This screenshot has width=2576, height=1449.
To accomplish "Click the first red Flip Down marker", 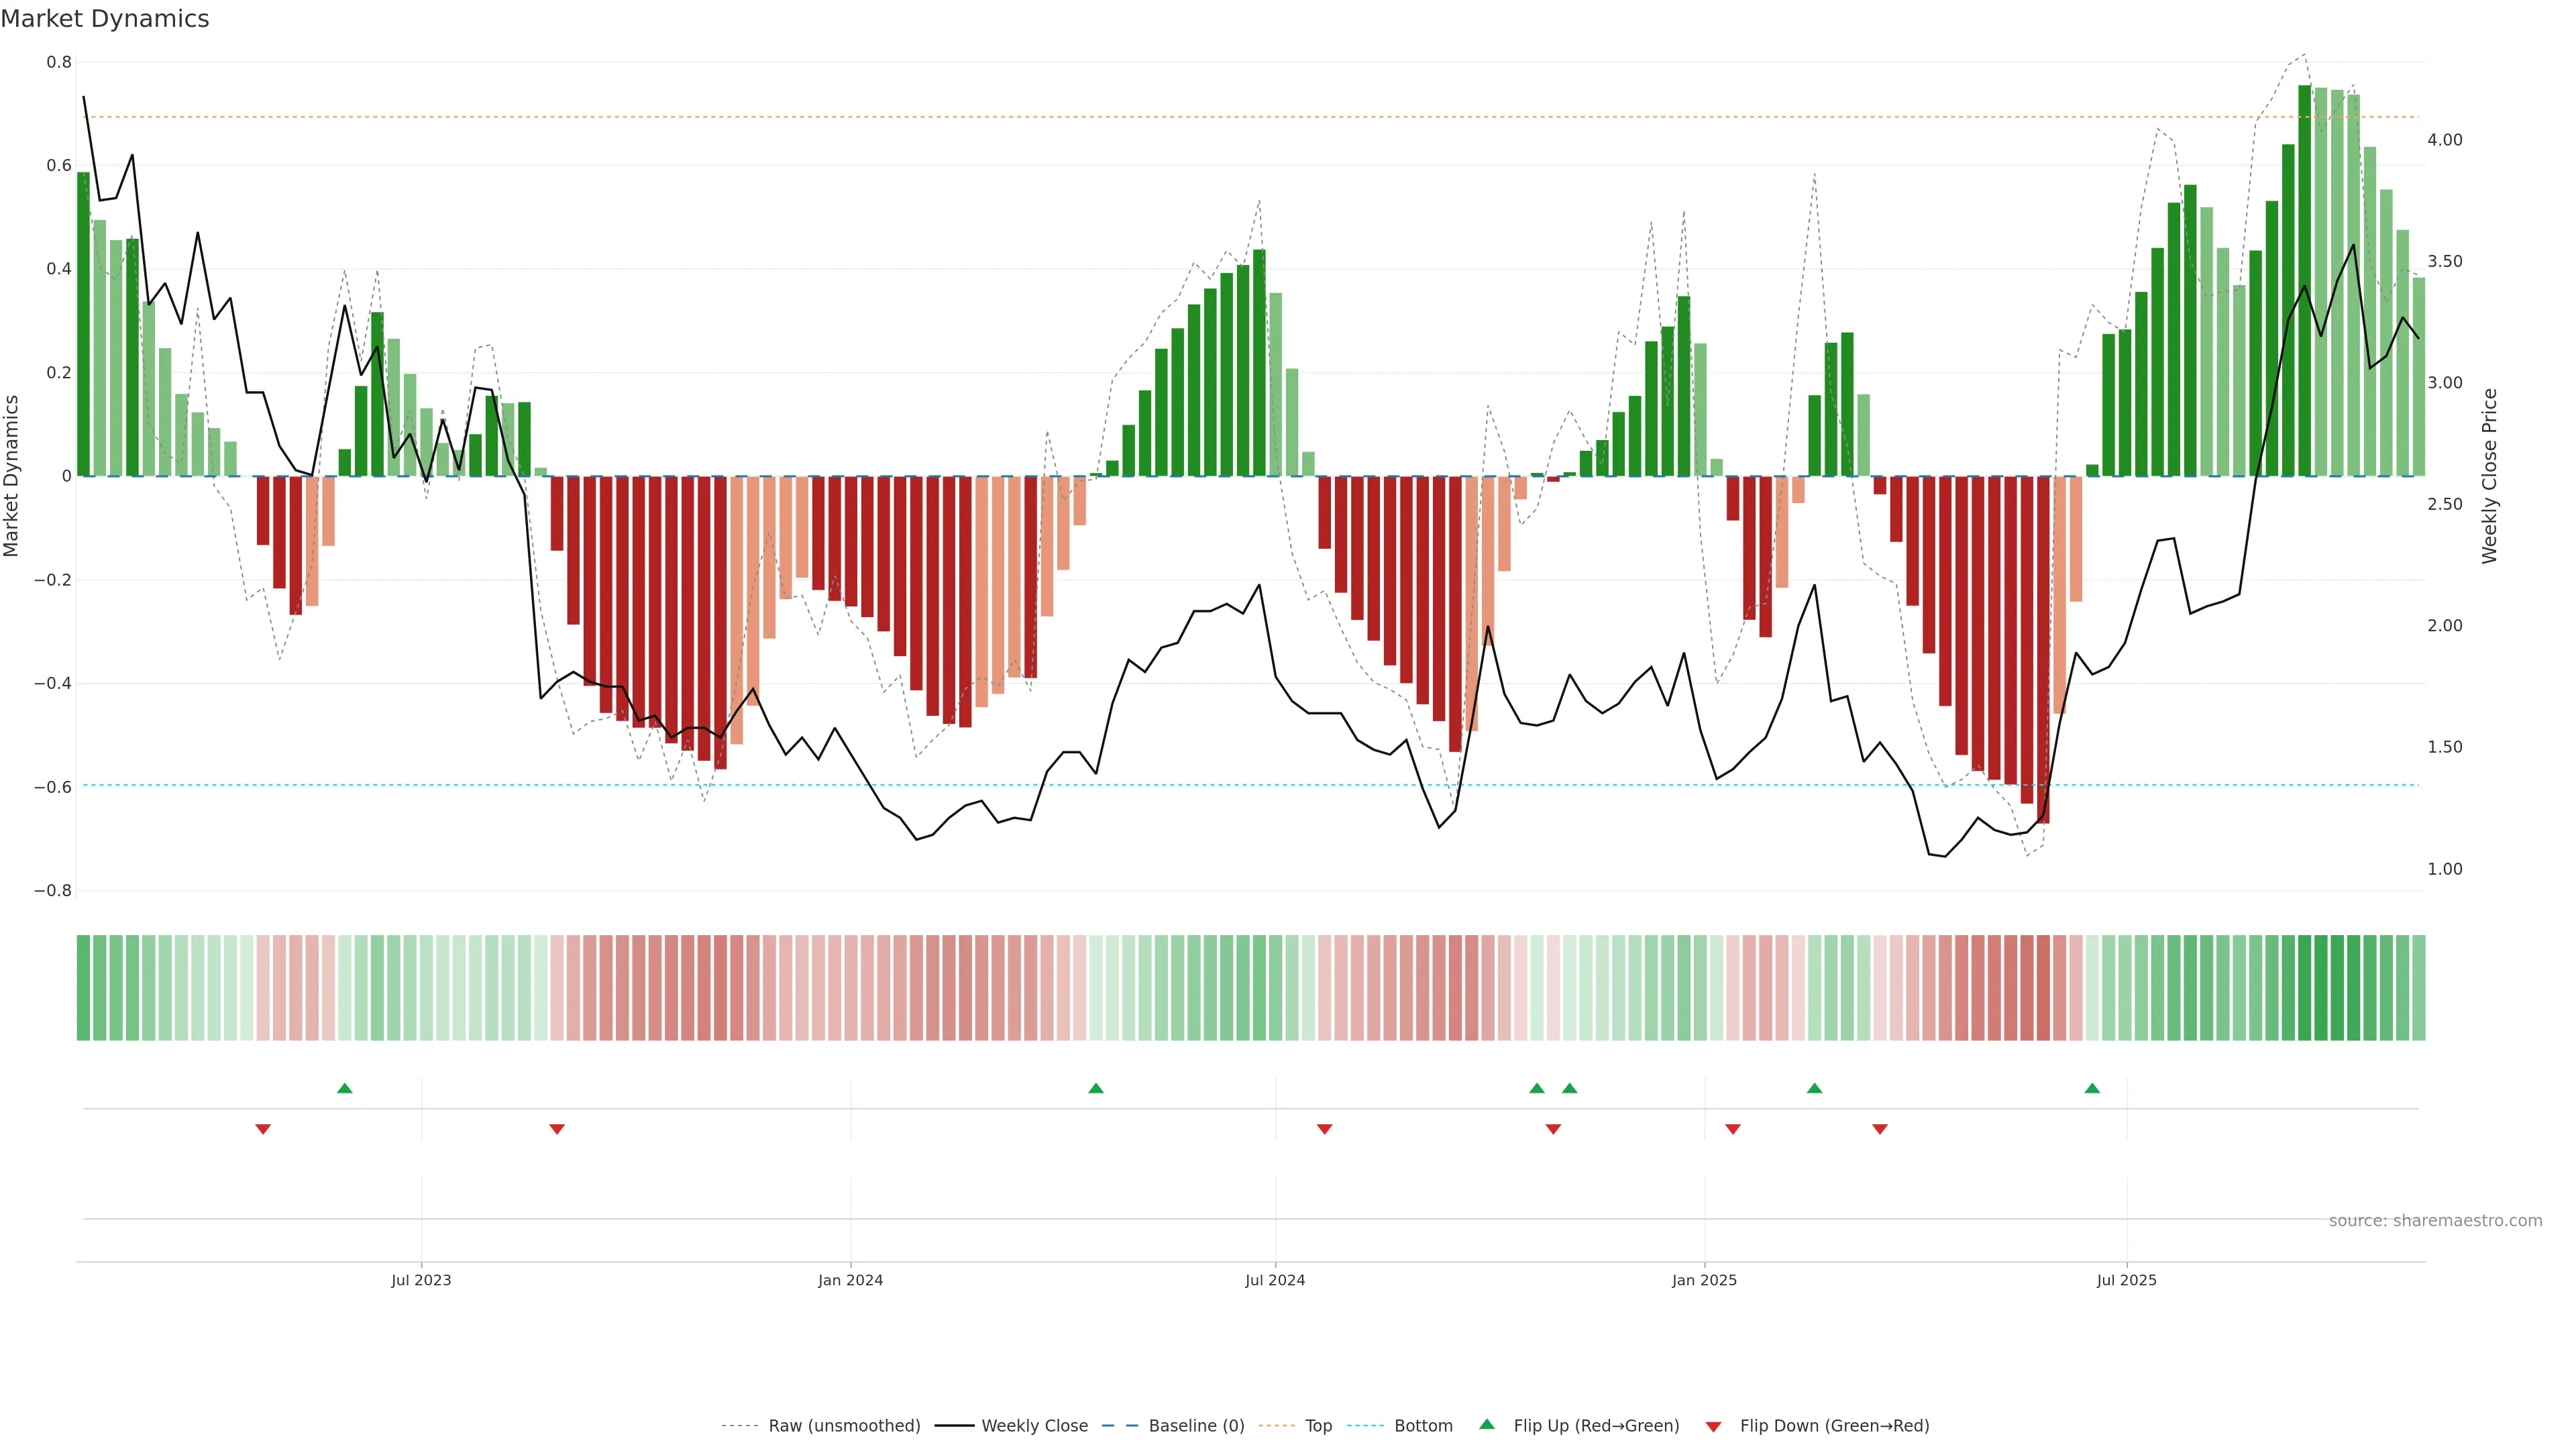I will 263,1129.
